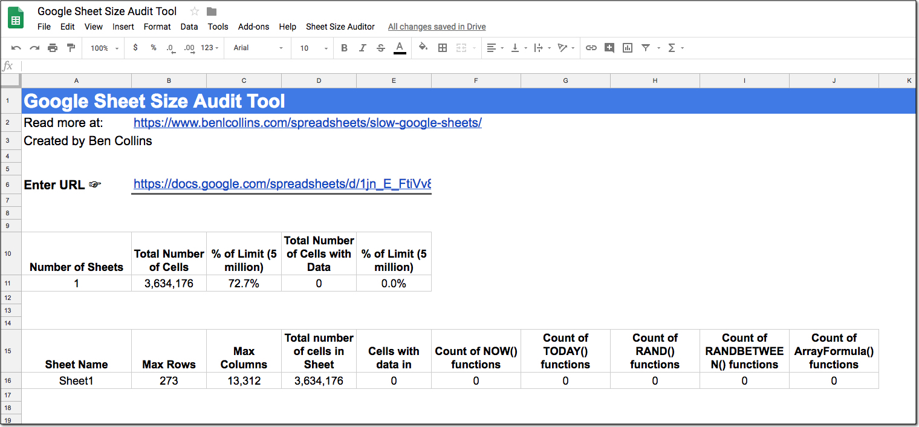
Task: Click the Merge cells icon
Action: pos(461,48)
